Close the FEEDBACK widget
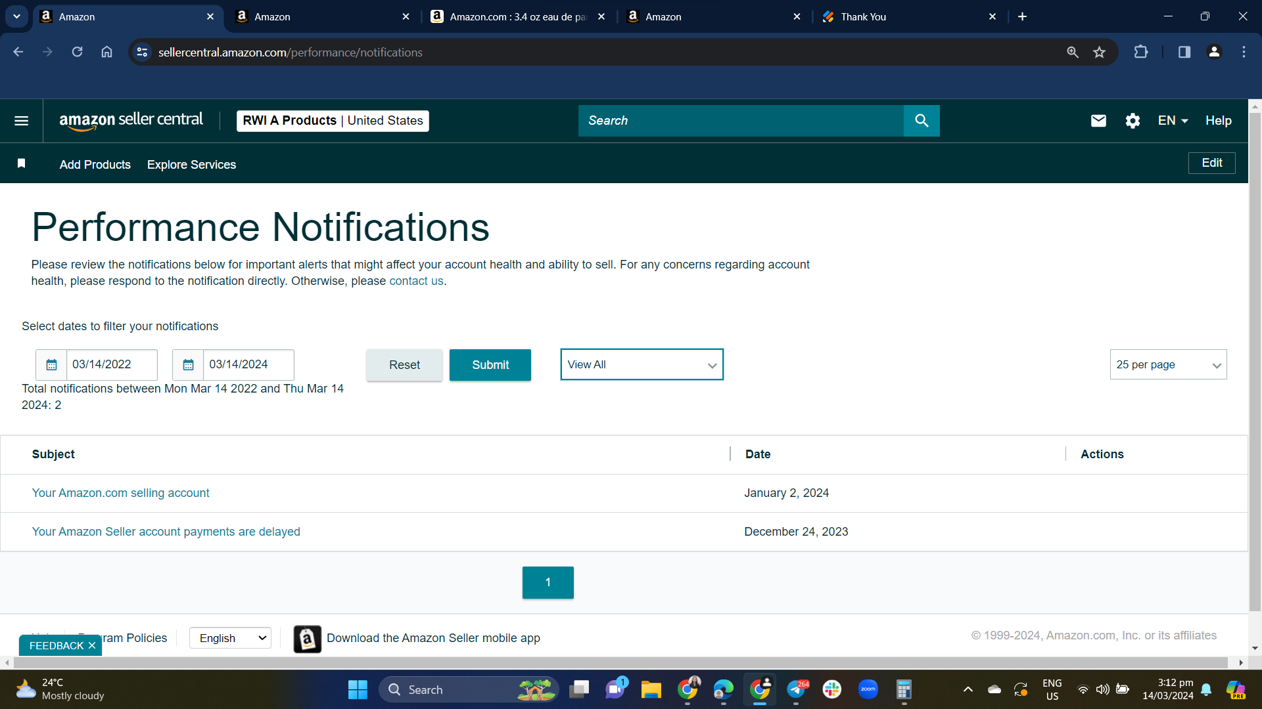 click(x=92, y=646)
